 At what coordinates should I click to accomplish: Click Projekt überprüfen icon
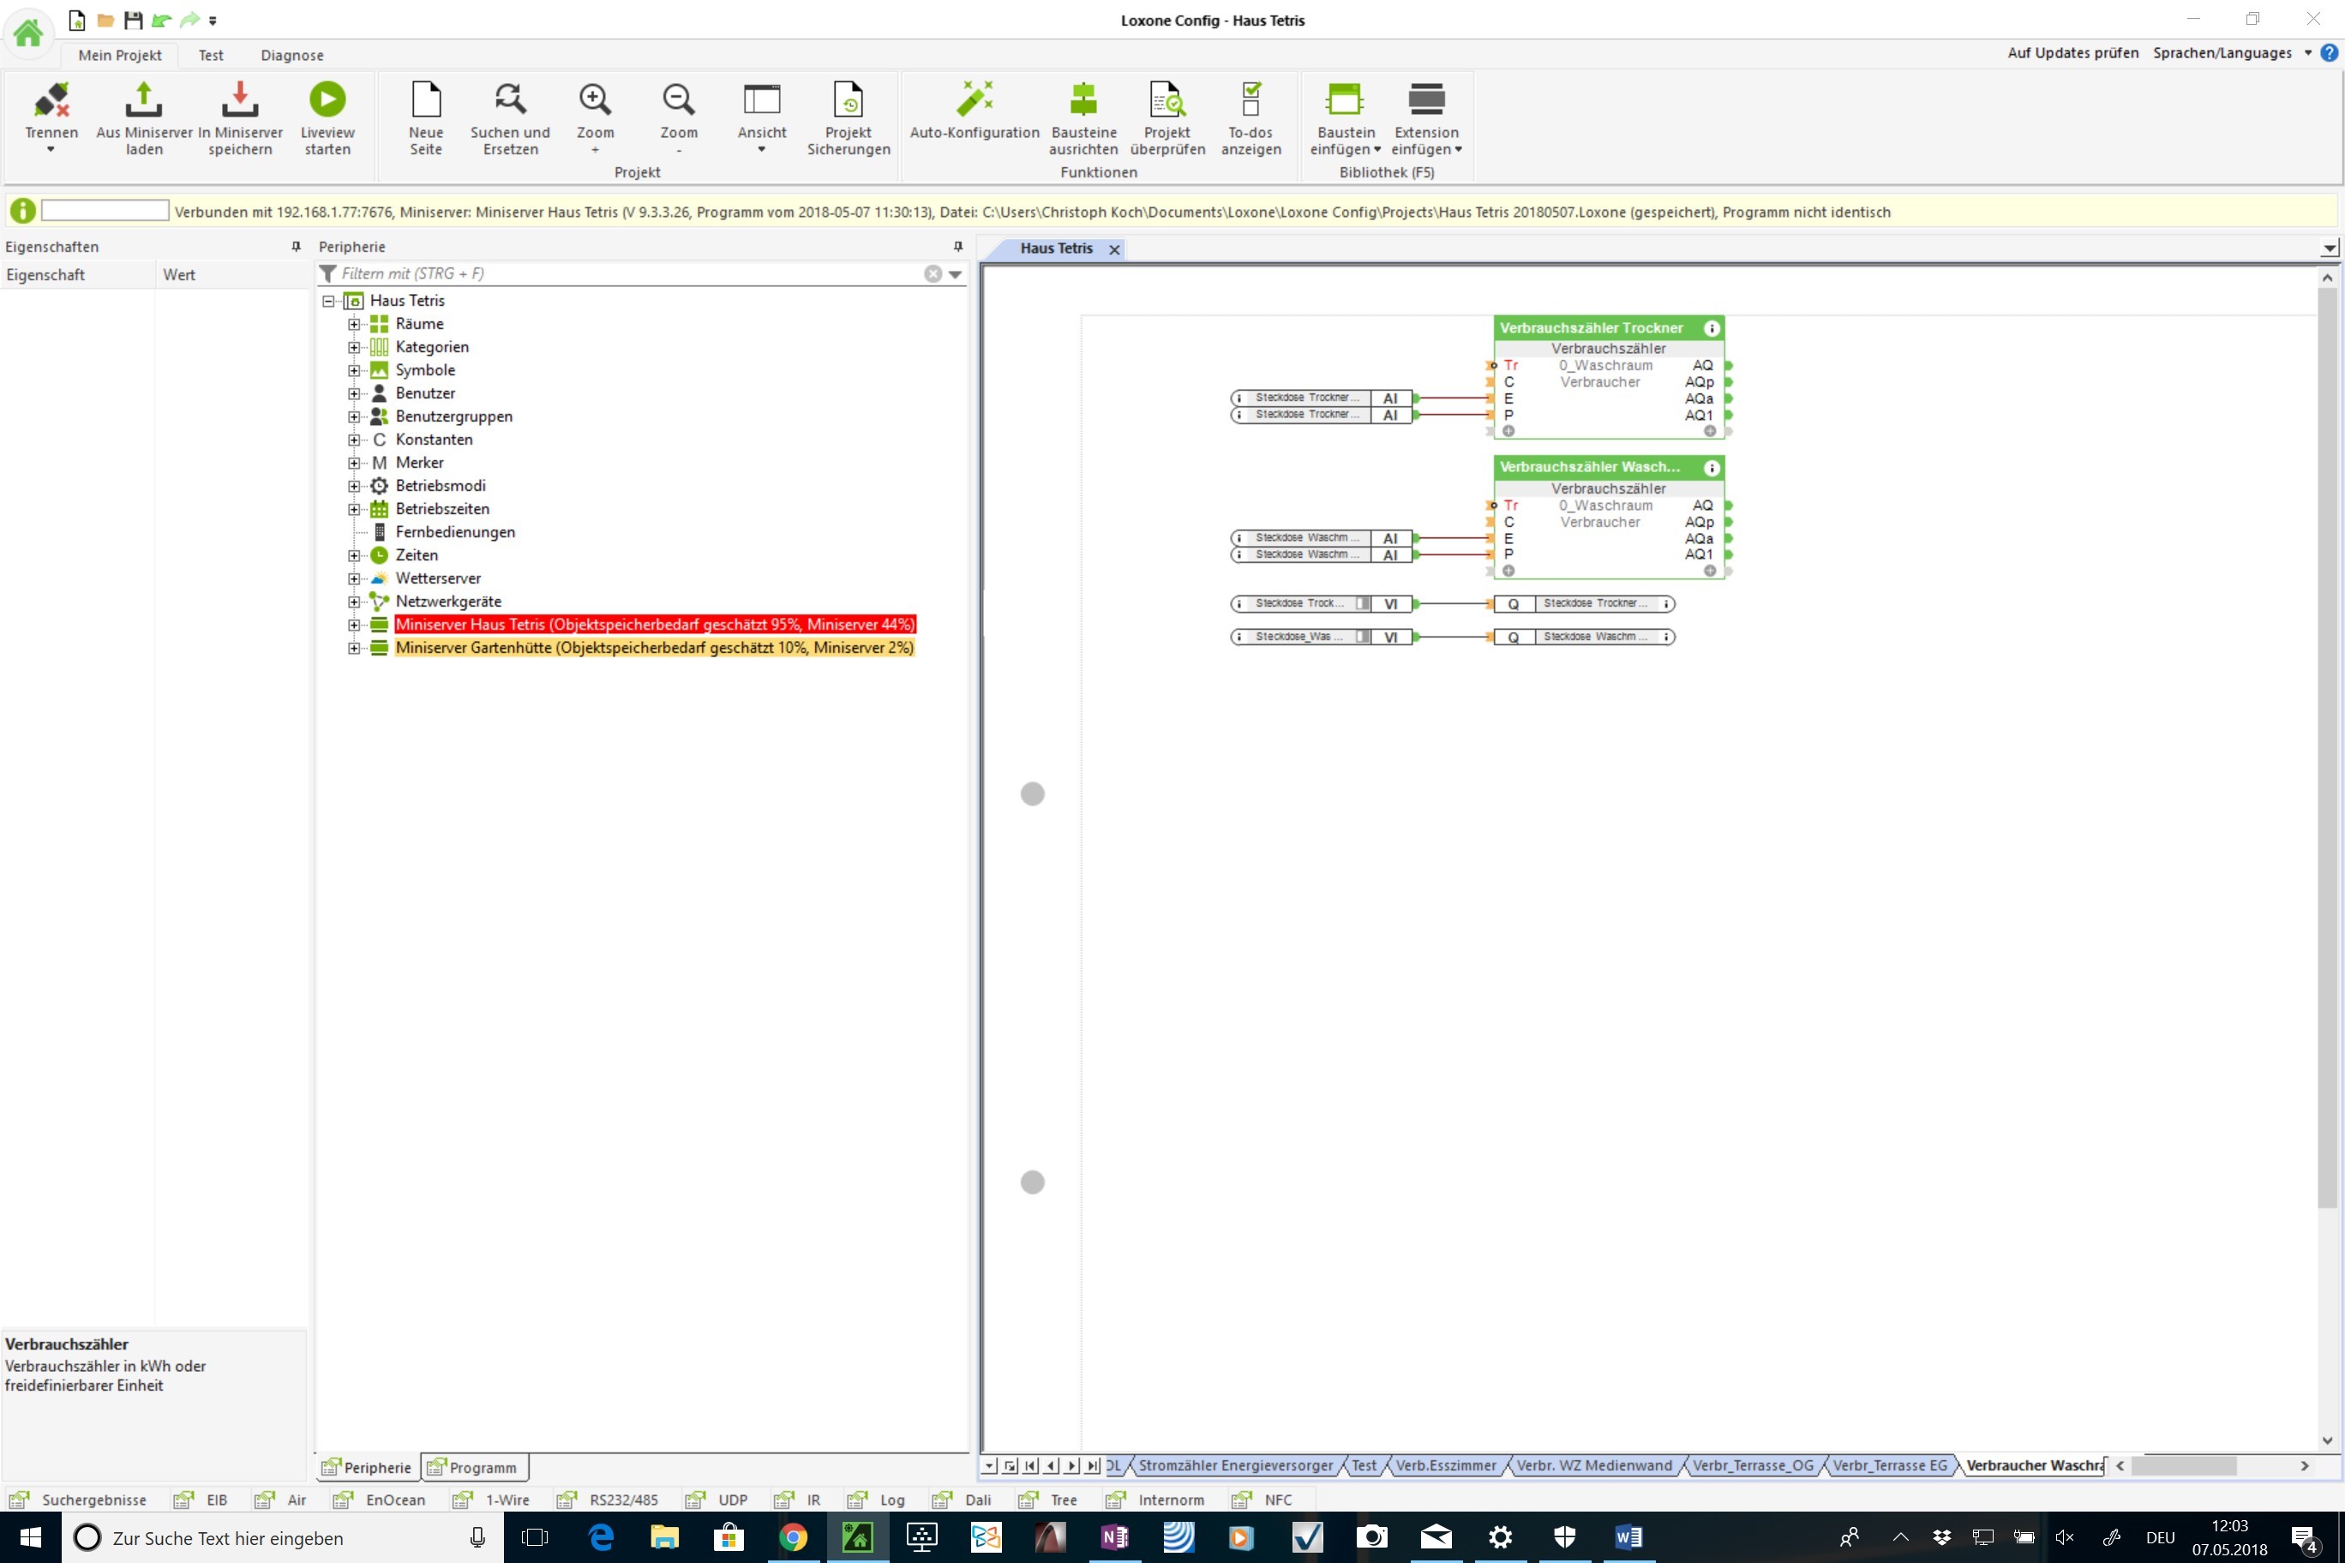click(1167, 99)
